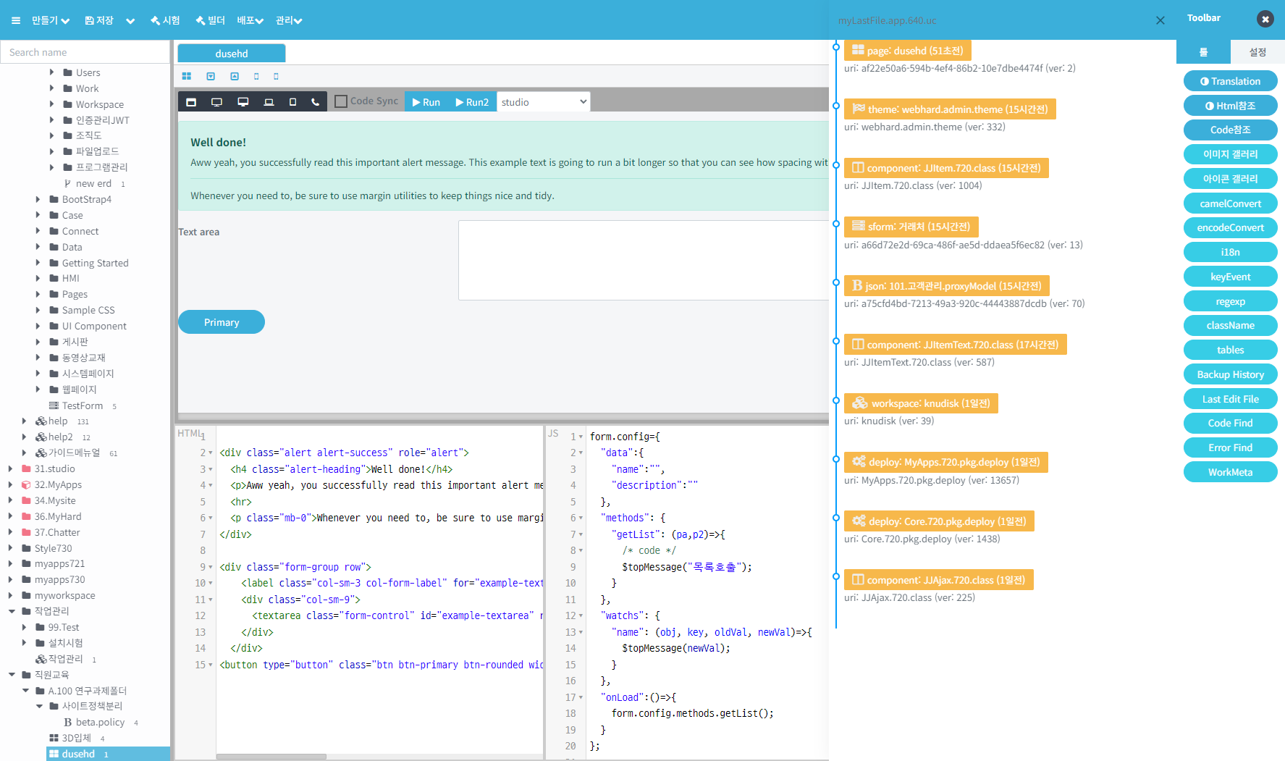Open the 관리 menu

pos(289,20)
